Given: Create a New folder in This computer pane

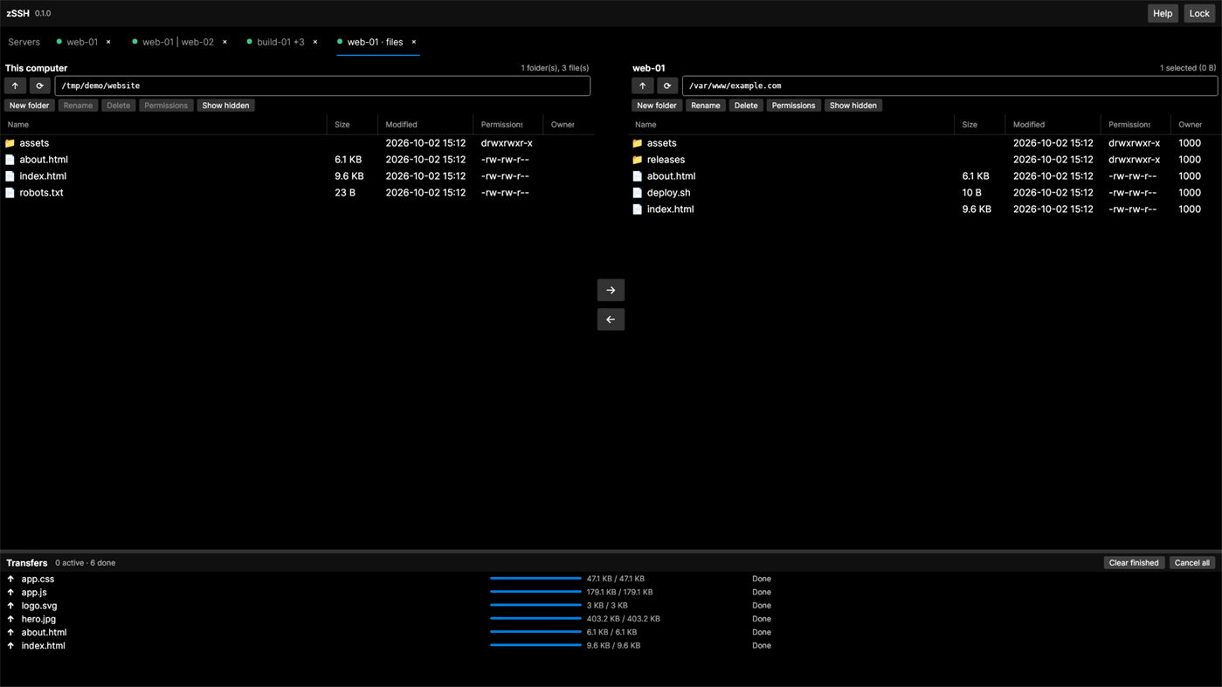Looking at the screenshot, I should click(x=29, y=106).
